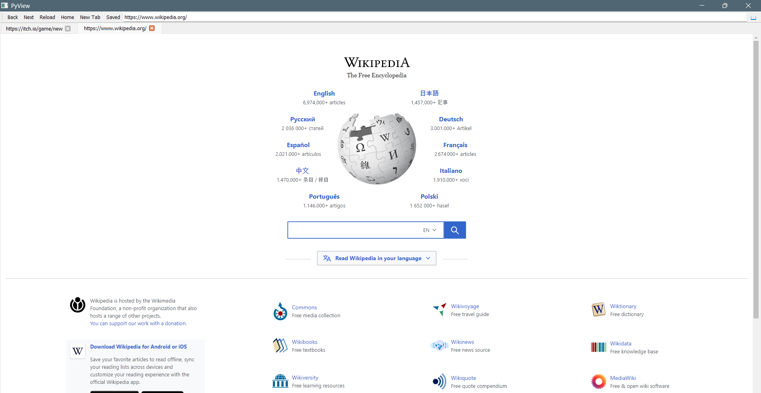Expand Read Wikipedia in your language
The width and height of the screenshot is (761, 393).
(x=377, y=258)
